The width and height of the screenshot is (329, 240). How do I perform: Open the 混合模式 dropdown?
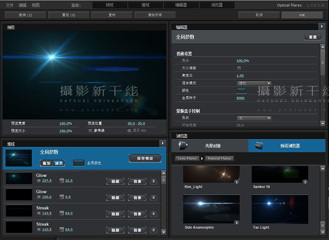click(254, 83)
